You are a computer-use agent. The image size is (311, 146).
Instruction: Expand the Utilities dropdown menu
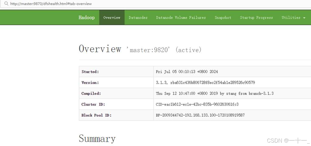coord(293,17)
